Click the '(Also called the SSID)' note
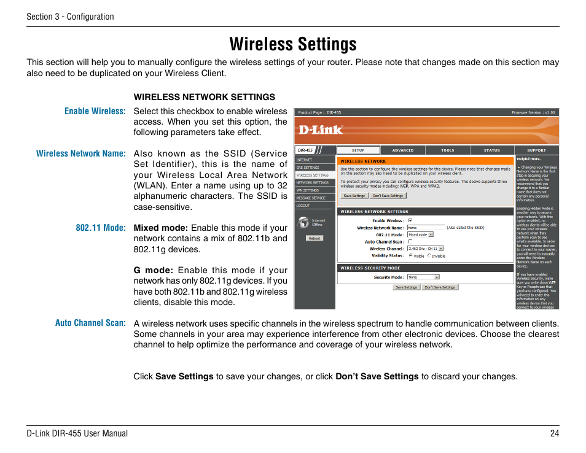Image resolution: width=586 pixels, height=453 pixels. pyautogui.click(x=466, y=228)
